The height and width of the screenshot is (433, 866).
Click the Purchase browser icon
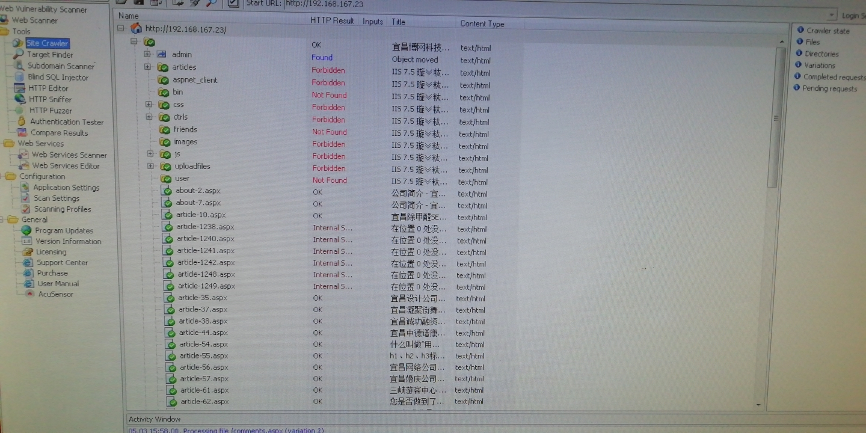[29, 273]
